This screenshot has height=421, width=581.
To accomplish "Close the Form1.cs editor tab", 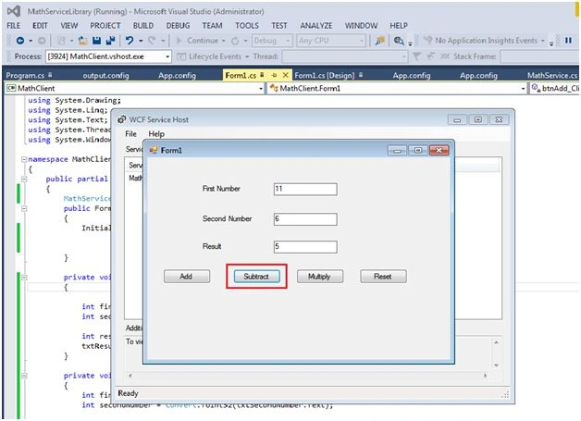I will [285, 75].
